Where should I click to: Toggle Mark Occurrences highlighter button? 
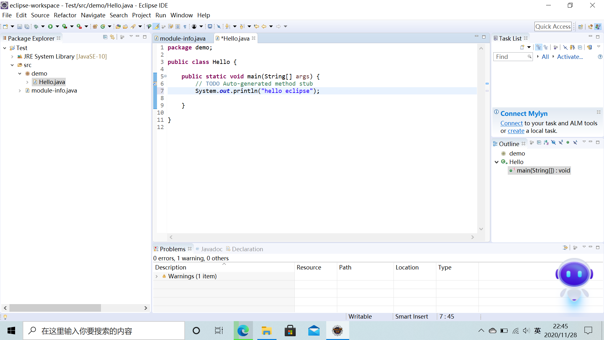(x=156, y=26)
